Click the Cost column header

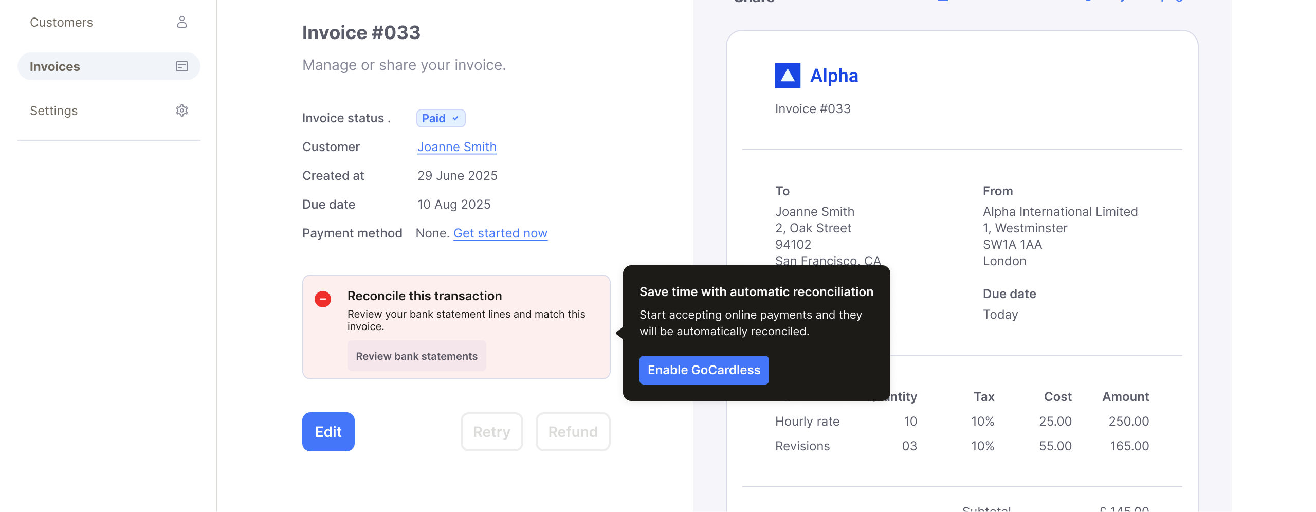[x=1057, y=397]
